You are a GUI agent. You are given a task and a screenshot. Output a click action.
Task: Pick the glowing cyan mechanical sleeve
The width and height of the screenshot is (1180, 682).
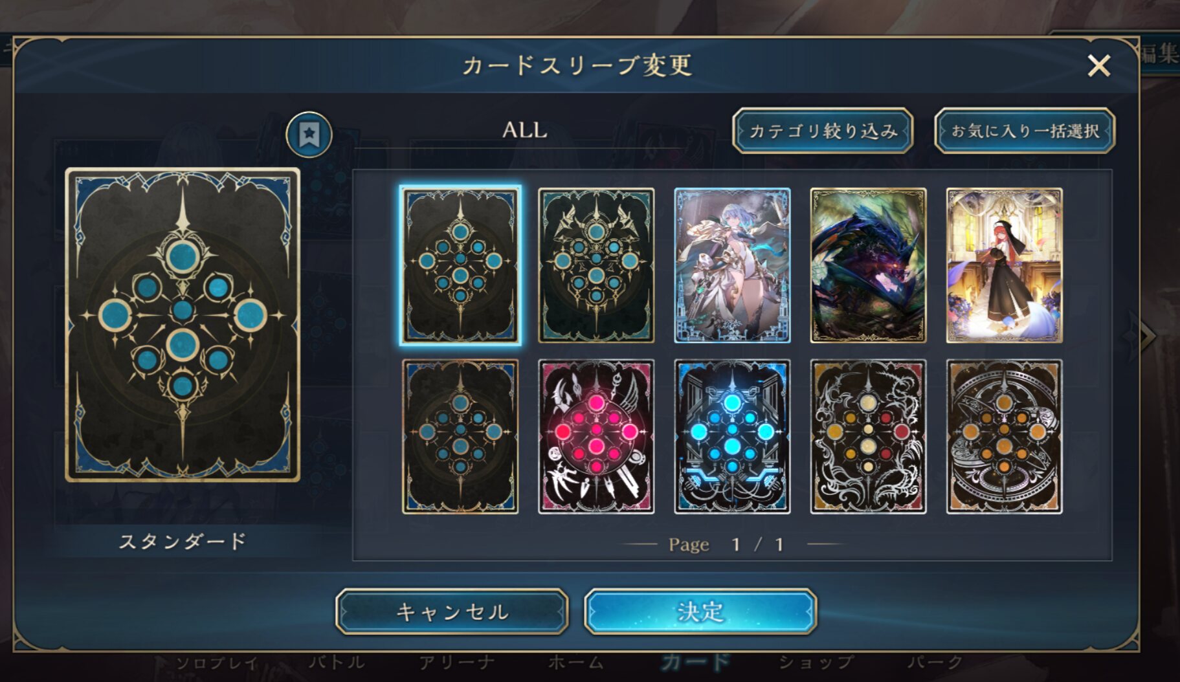click(x=732, y=437)
